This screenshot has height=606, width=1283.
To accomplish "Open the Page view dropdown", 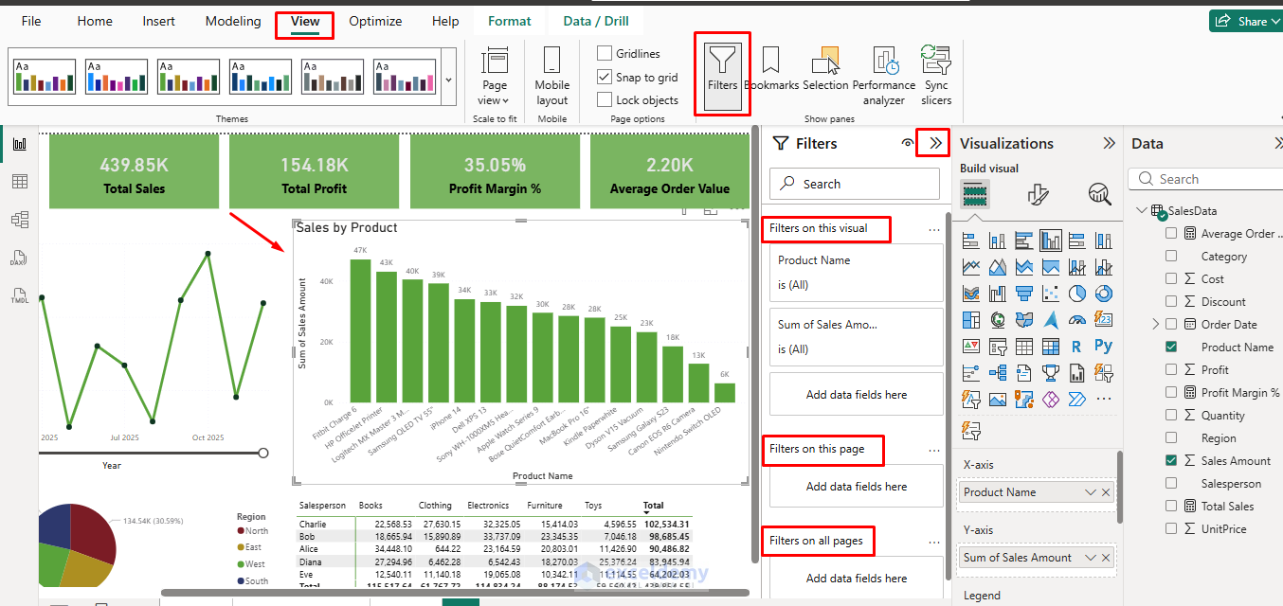I will (494, 76).
